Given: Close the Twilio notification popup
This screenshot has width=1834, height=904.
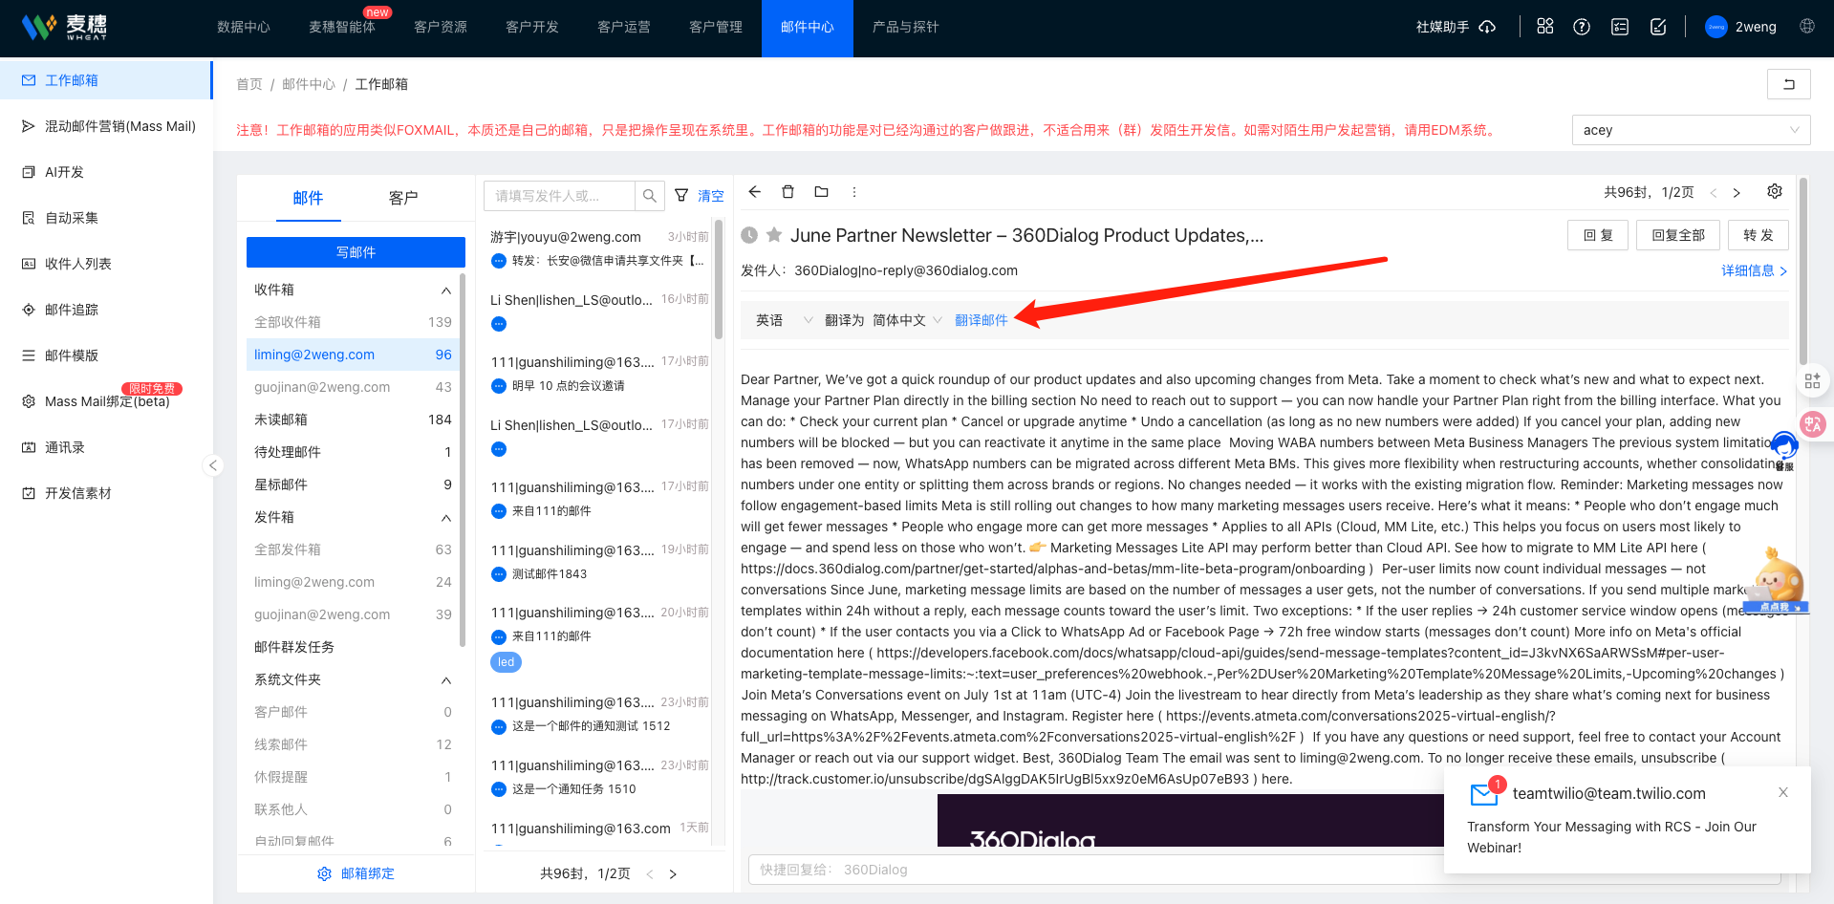Looking at the screenshot, I should (1783, 792).
